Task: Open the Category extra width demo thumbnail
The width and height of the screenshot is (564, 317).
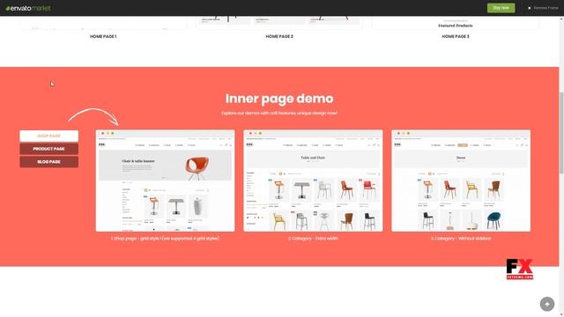Action: tap(313, 181)
